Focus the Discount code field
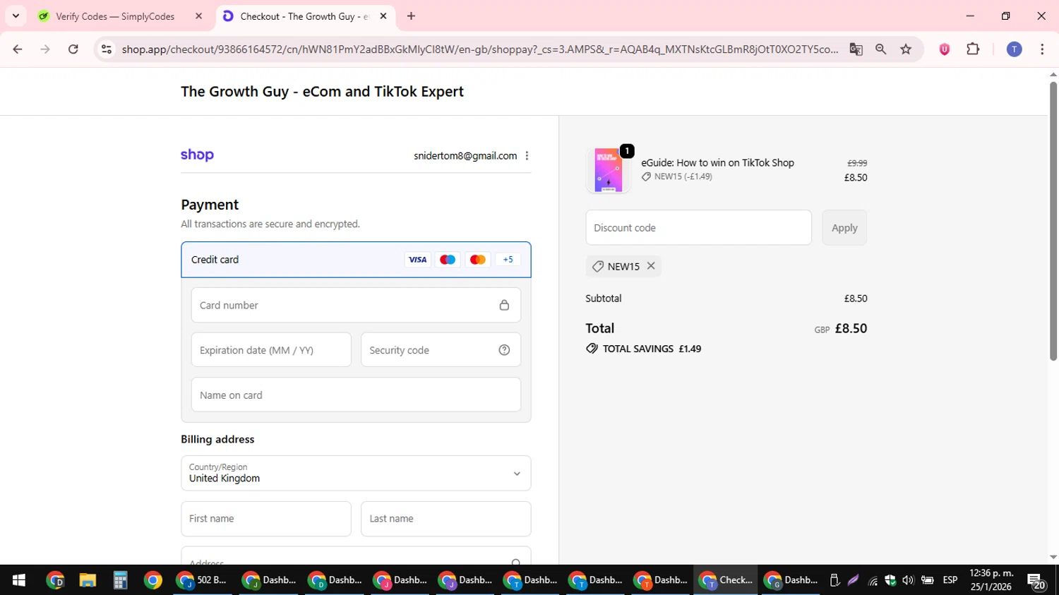 [x=698, y=228]
